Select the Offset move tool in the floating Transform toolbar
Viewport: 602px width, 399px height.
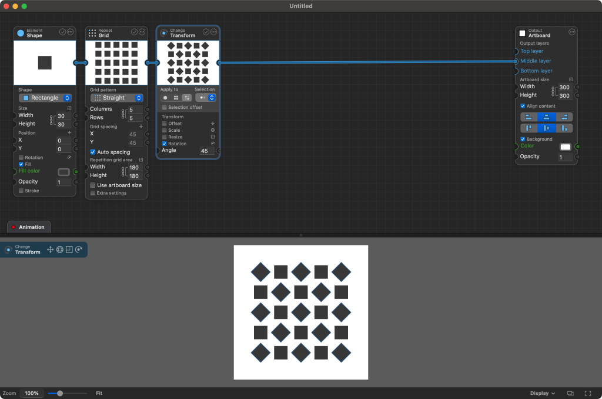[x=51, y=250]
